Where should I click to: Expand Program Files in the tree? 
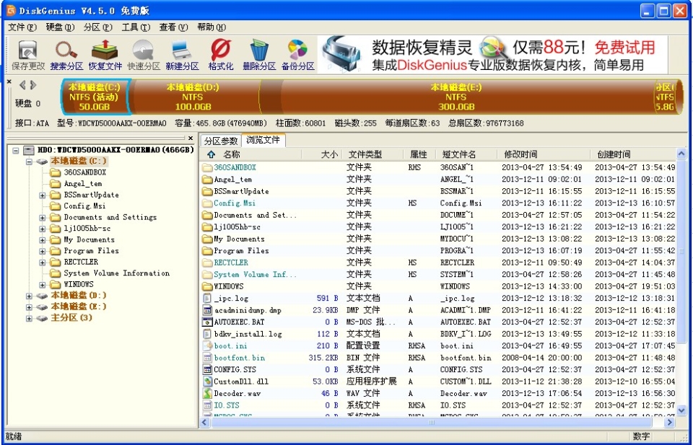pyautogui.click(x=42, y=251)
